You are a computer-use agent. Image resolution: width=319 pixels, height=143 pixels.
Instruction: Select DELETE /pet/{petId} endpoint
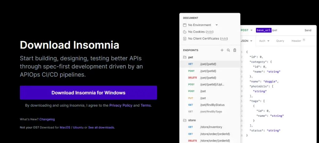(x=210, y=78)
